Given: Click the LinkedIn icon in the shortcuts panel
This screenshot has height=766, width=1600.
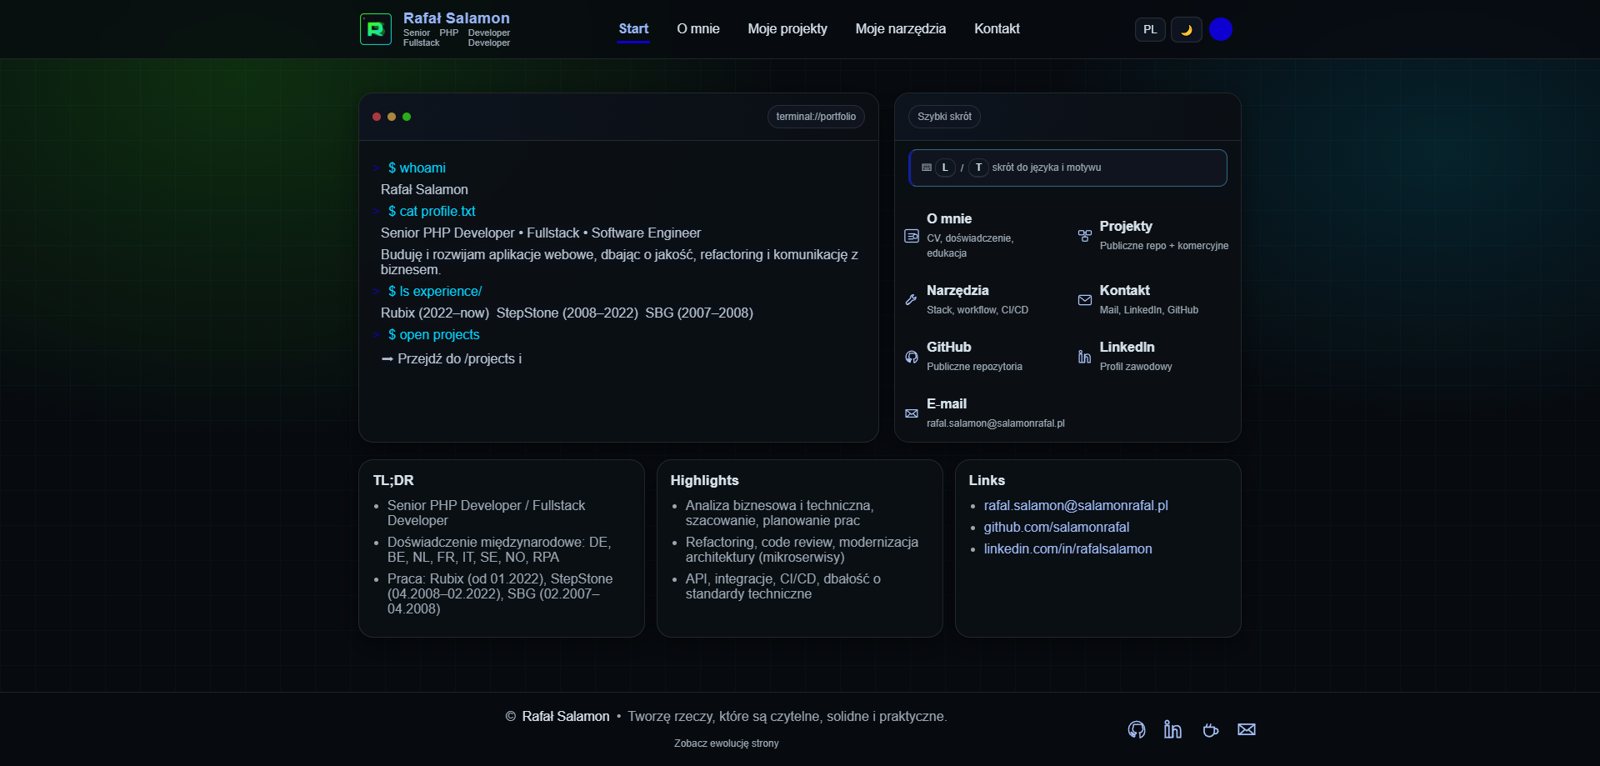Looking at the screenshot, I should (1084, 357).
